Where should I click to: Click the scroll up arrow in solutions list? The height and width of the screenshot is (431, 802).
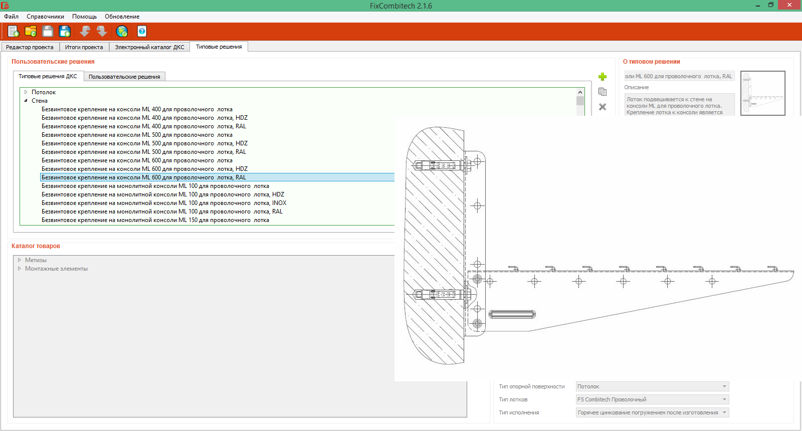tap(580, 92)
